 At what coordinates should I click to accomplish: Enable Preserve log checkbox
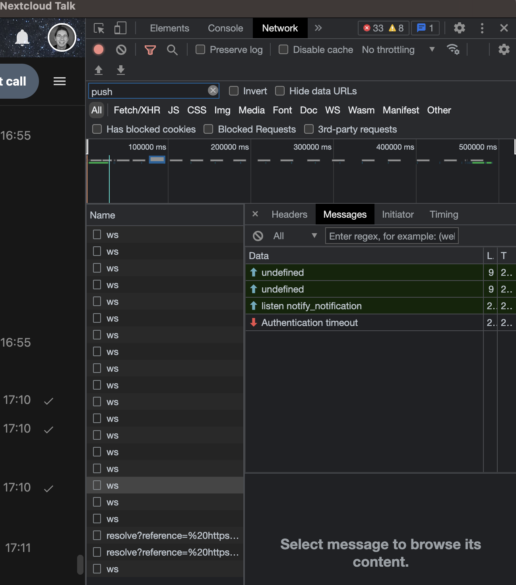(x=200, y=49)
